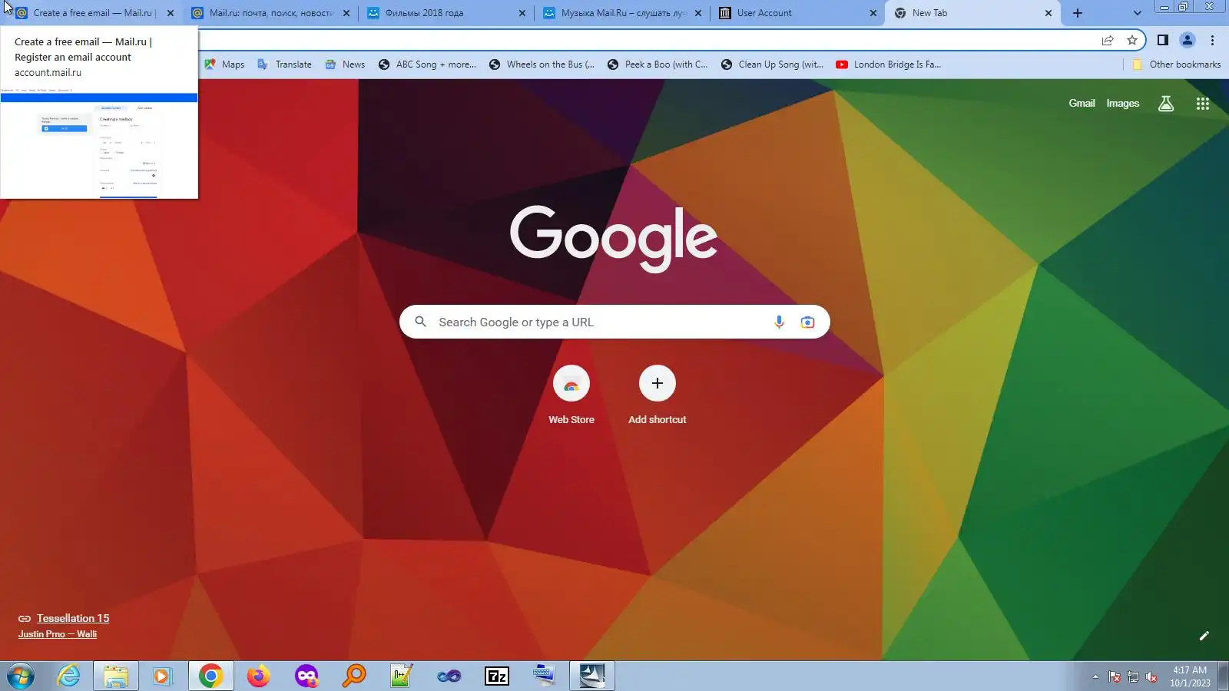Open taskbar clock and date
This screenshot has width=1229, height=691.
click(1190, 676)
